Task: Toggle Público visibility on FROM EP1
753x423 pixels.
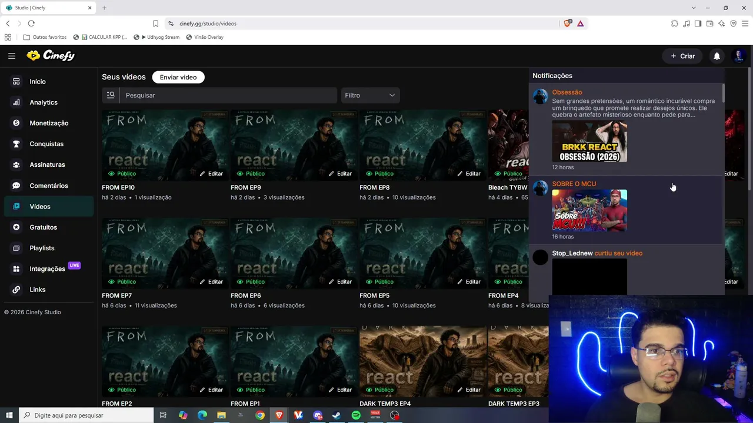Action: tap(251, 390)
